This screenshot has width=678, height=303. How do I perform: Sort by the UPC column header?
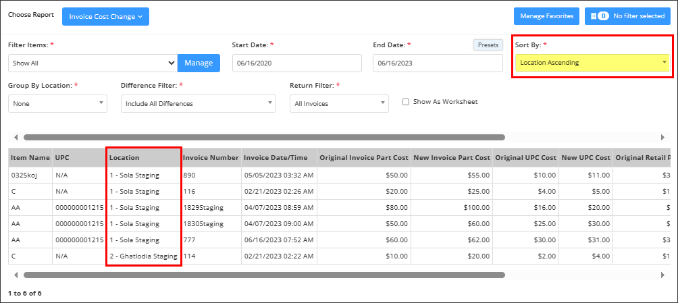[80, 158]
